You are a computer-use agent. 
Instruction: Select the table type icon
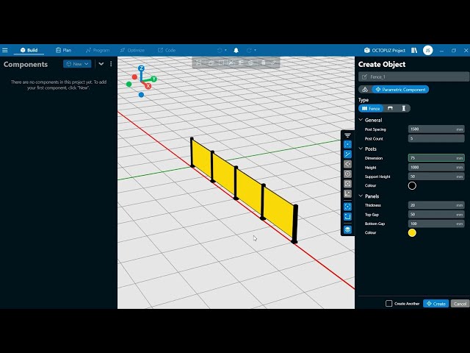[390, 108]
